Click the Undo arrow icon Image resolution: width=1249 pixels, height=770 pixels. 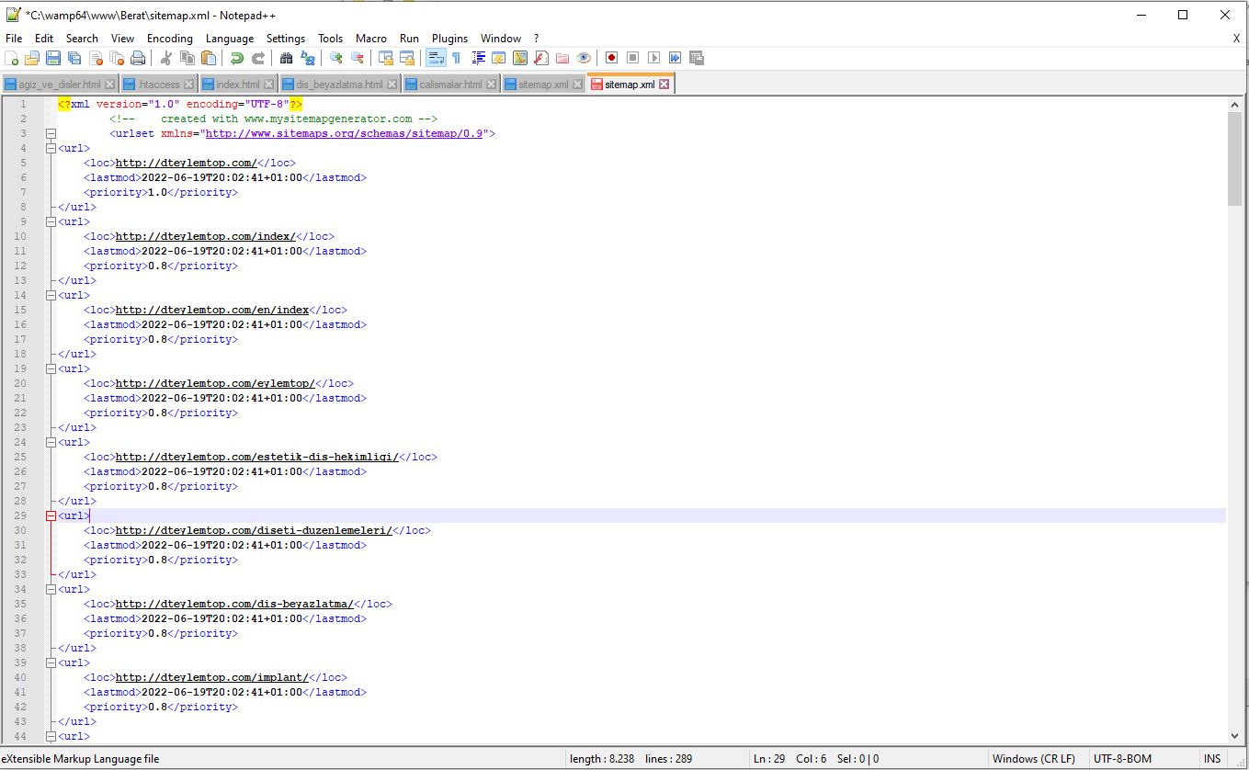(x=237, y=58)
